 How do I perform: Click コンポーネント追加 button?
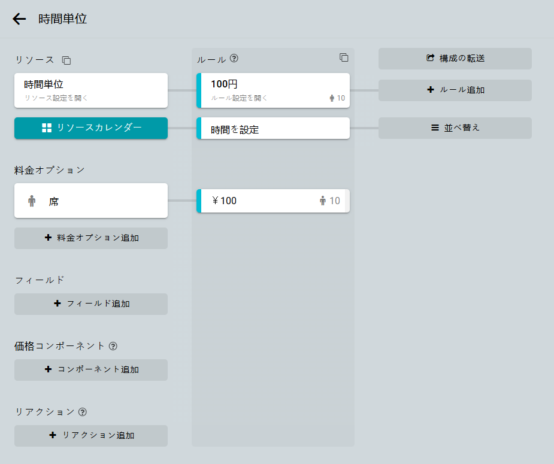click(x=90, y=369)
